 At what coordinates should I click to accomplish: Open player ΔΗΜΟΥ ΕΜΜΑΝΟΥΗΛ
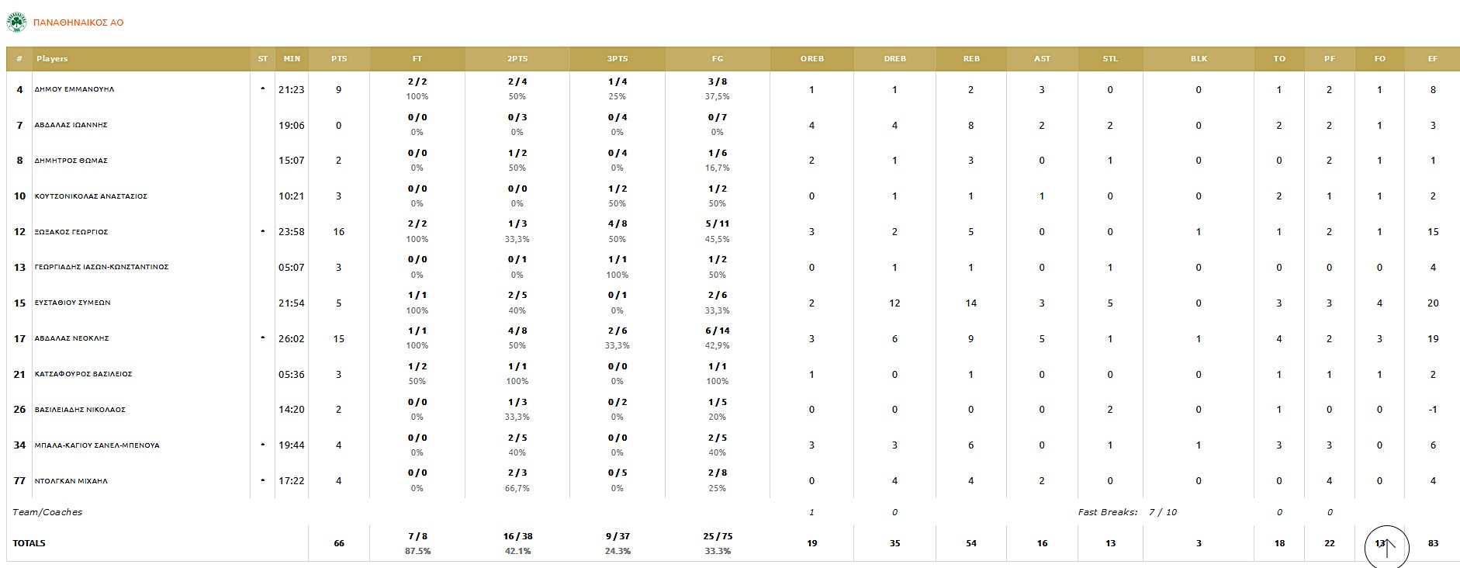pyautogui.click(x=74, y=90)
